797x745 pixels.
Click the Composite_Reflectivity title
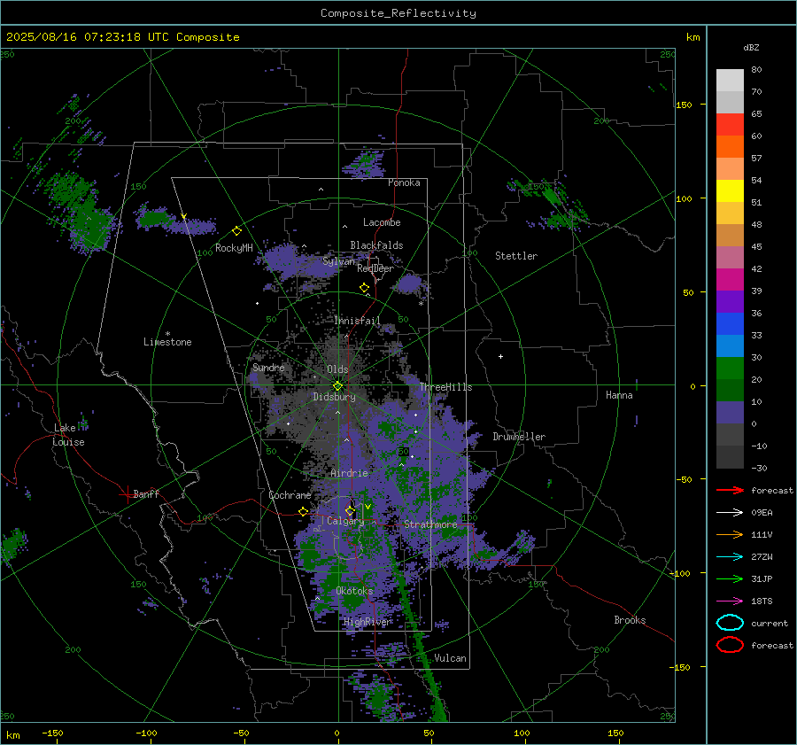[x=398, y=13]
